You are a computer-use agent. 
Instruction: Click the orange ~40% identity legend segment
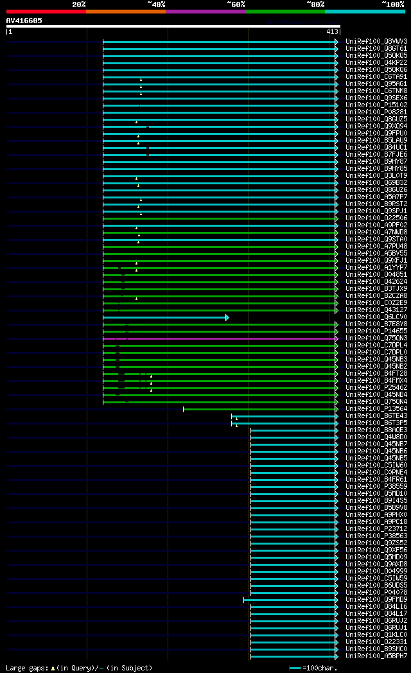[x=126, y=12]
